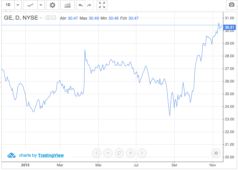Screen dimensions: 238x170
Task: Expand the interval dropdown next to 1D
Action: (18, 5)
